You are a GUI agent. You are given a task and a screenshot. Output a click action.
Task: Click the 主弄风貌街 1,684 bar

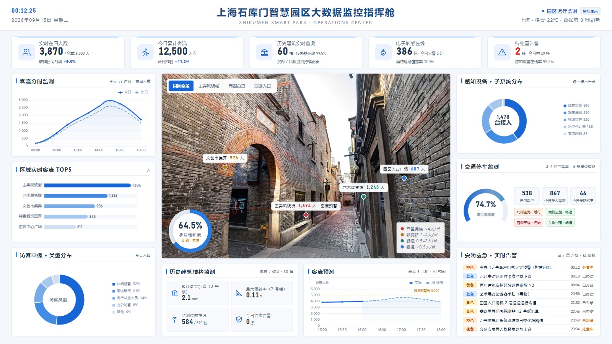[88, 185]
